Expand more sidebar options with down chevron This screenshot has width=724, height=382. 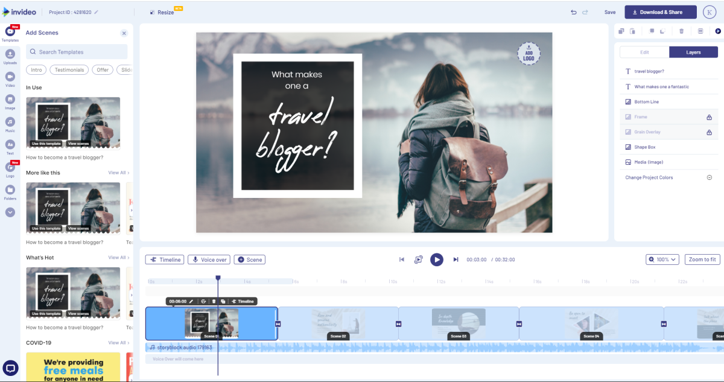[10, 212]
